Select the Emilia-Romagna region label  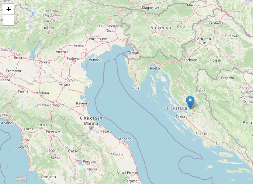point(49,105)
